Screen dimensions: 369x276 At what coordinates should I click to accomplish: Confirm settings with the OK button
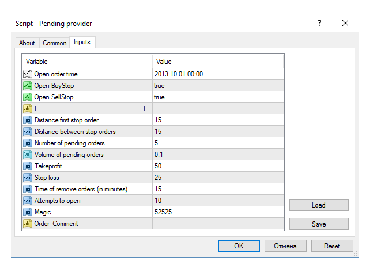point(239,246)
